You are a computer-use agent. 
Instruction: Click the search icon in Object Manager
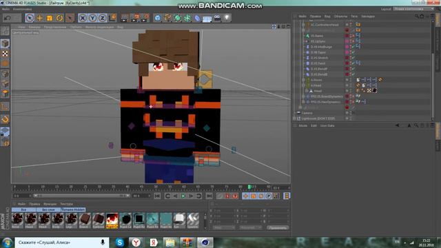pyautogui.click(x=417, y=17)
